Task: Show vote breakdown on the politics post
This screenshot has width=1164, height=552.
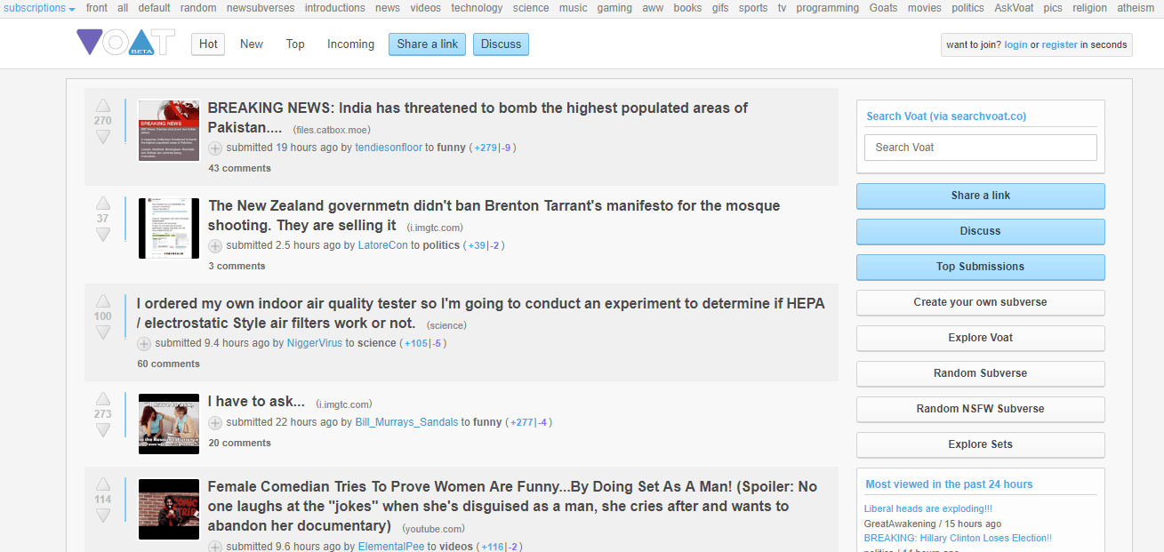Action: coord(485,244)
